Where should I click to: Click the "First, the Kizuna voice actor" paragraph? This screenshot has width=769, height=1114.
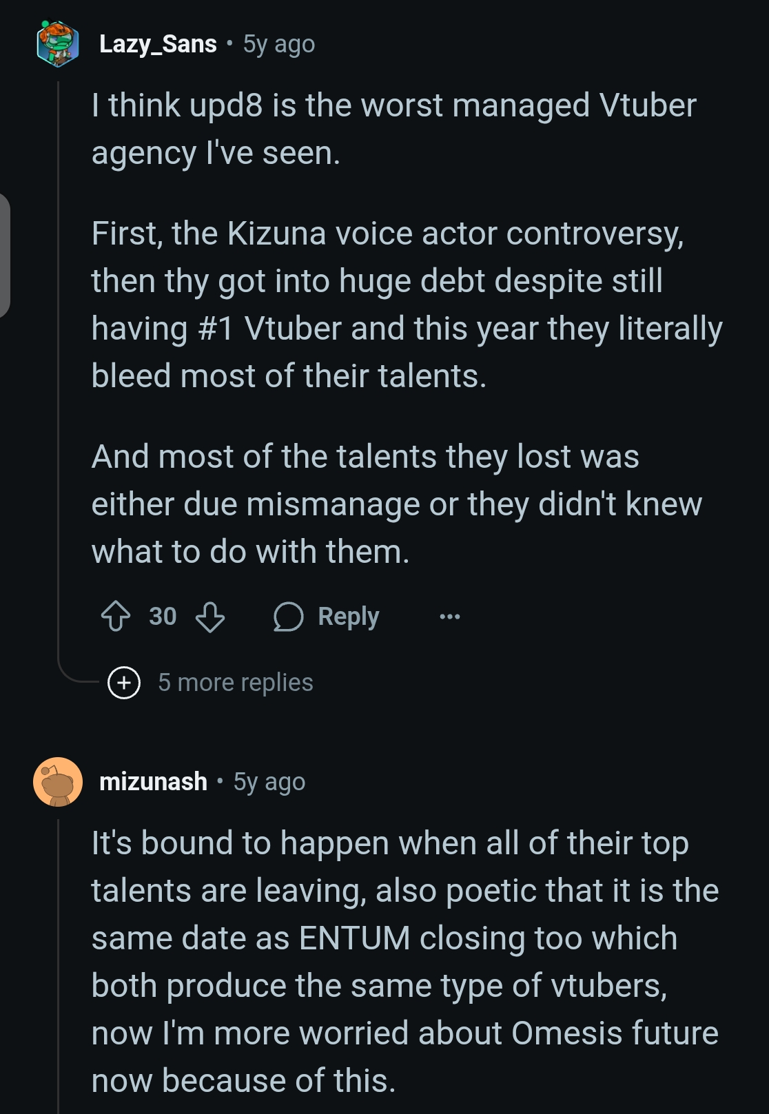coord(407,305)
